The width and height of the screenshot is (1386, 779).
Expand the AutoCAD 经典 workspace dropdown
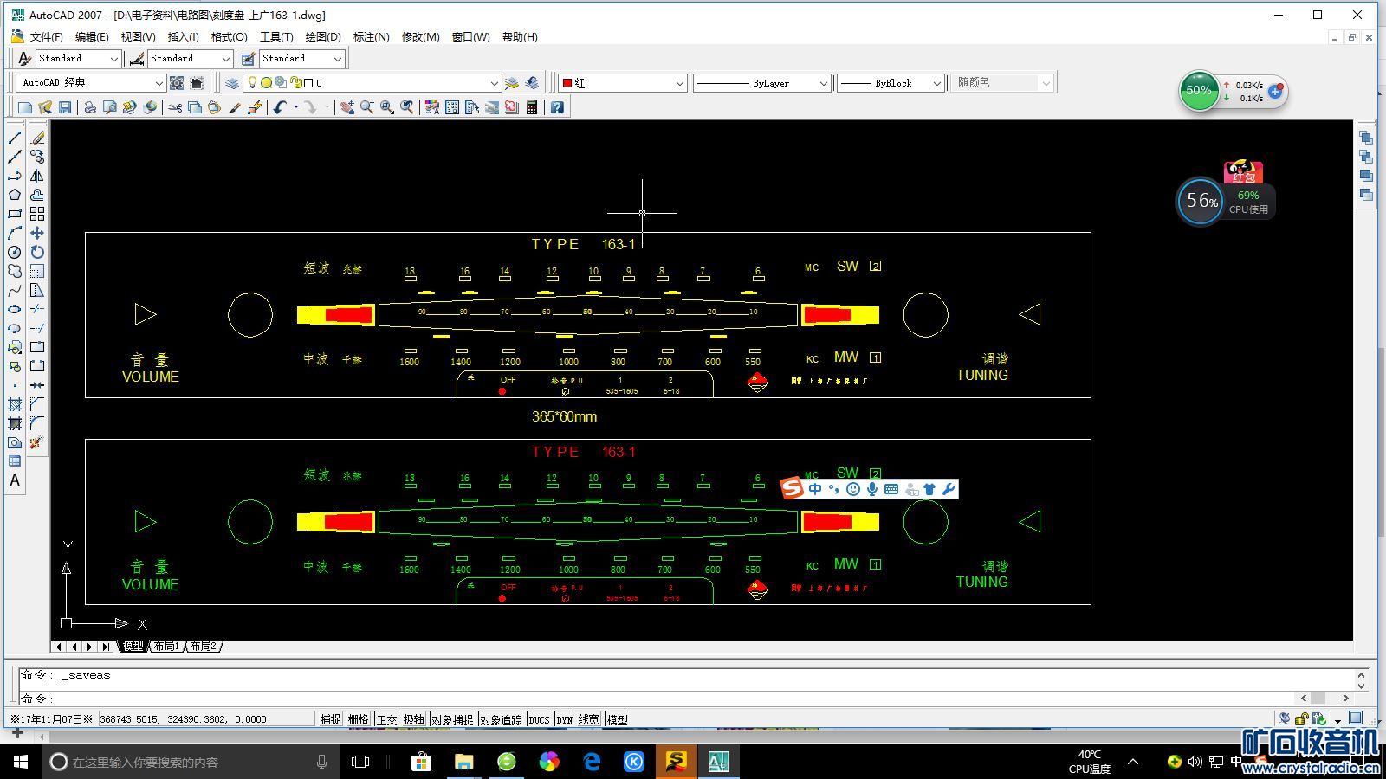coord(159,83)
